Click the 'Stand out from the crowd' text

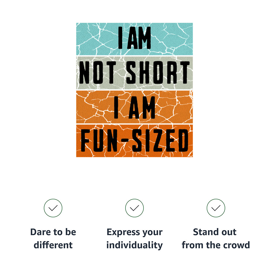click(x=216, y=239)
